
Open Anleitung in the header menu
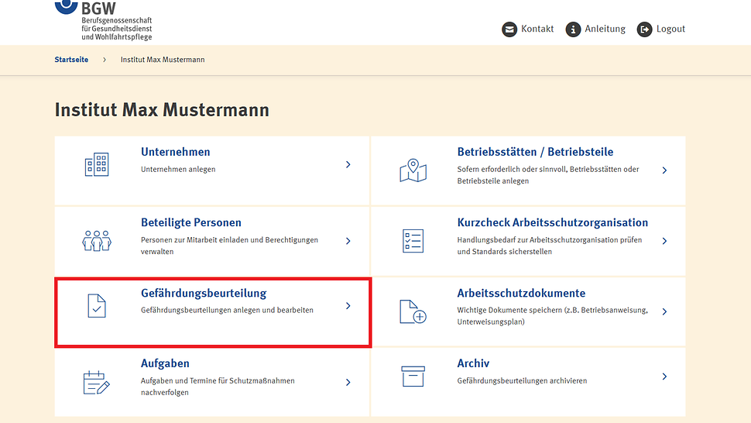click(x=595, y=29)
